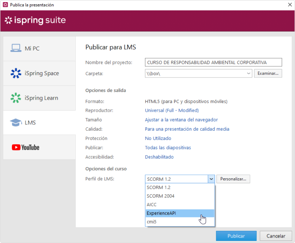Image resolution: width=295 pixels, height=243 pixels.
Task: Close the Publica la presentación dialog
Action: pos(290,5)
